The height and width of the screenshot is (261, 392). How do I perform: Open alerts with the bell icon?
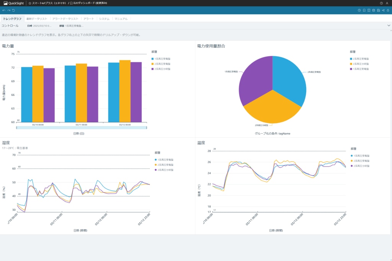pos(388,10)
